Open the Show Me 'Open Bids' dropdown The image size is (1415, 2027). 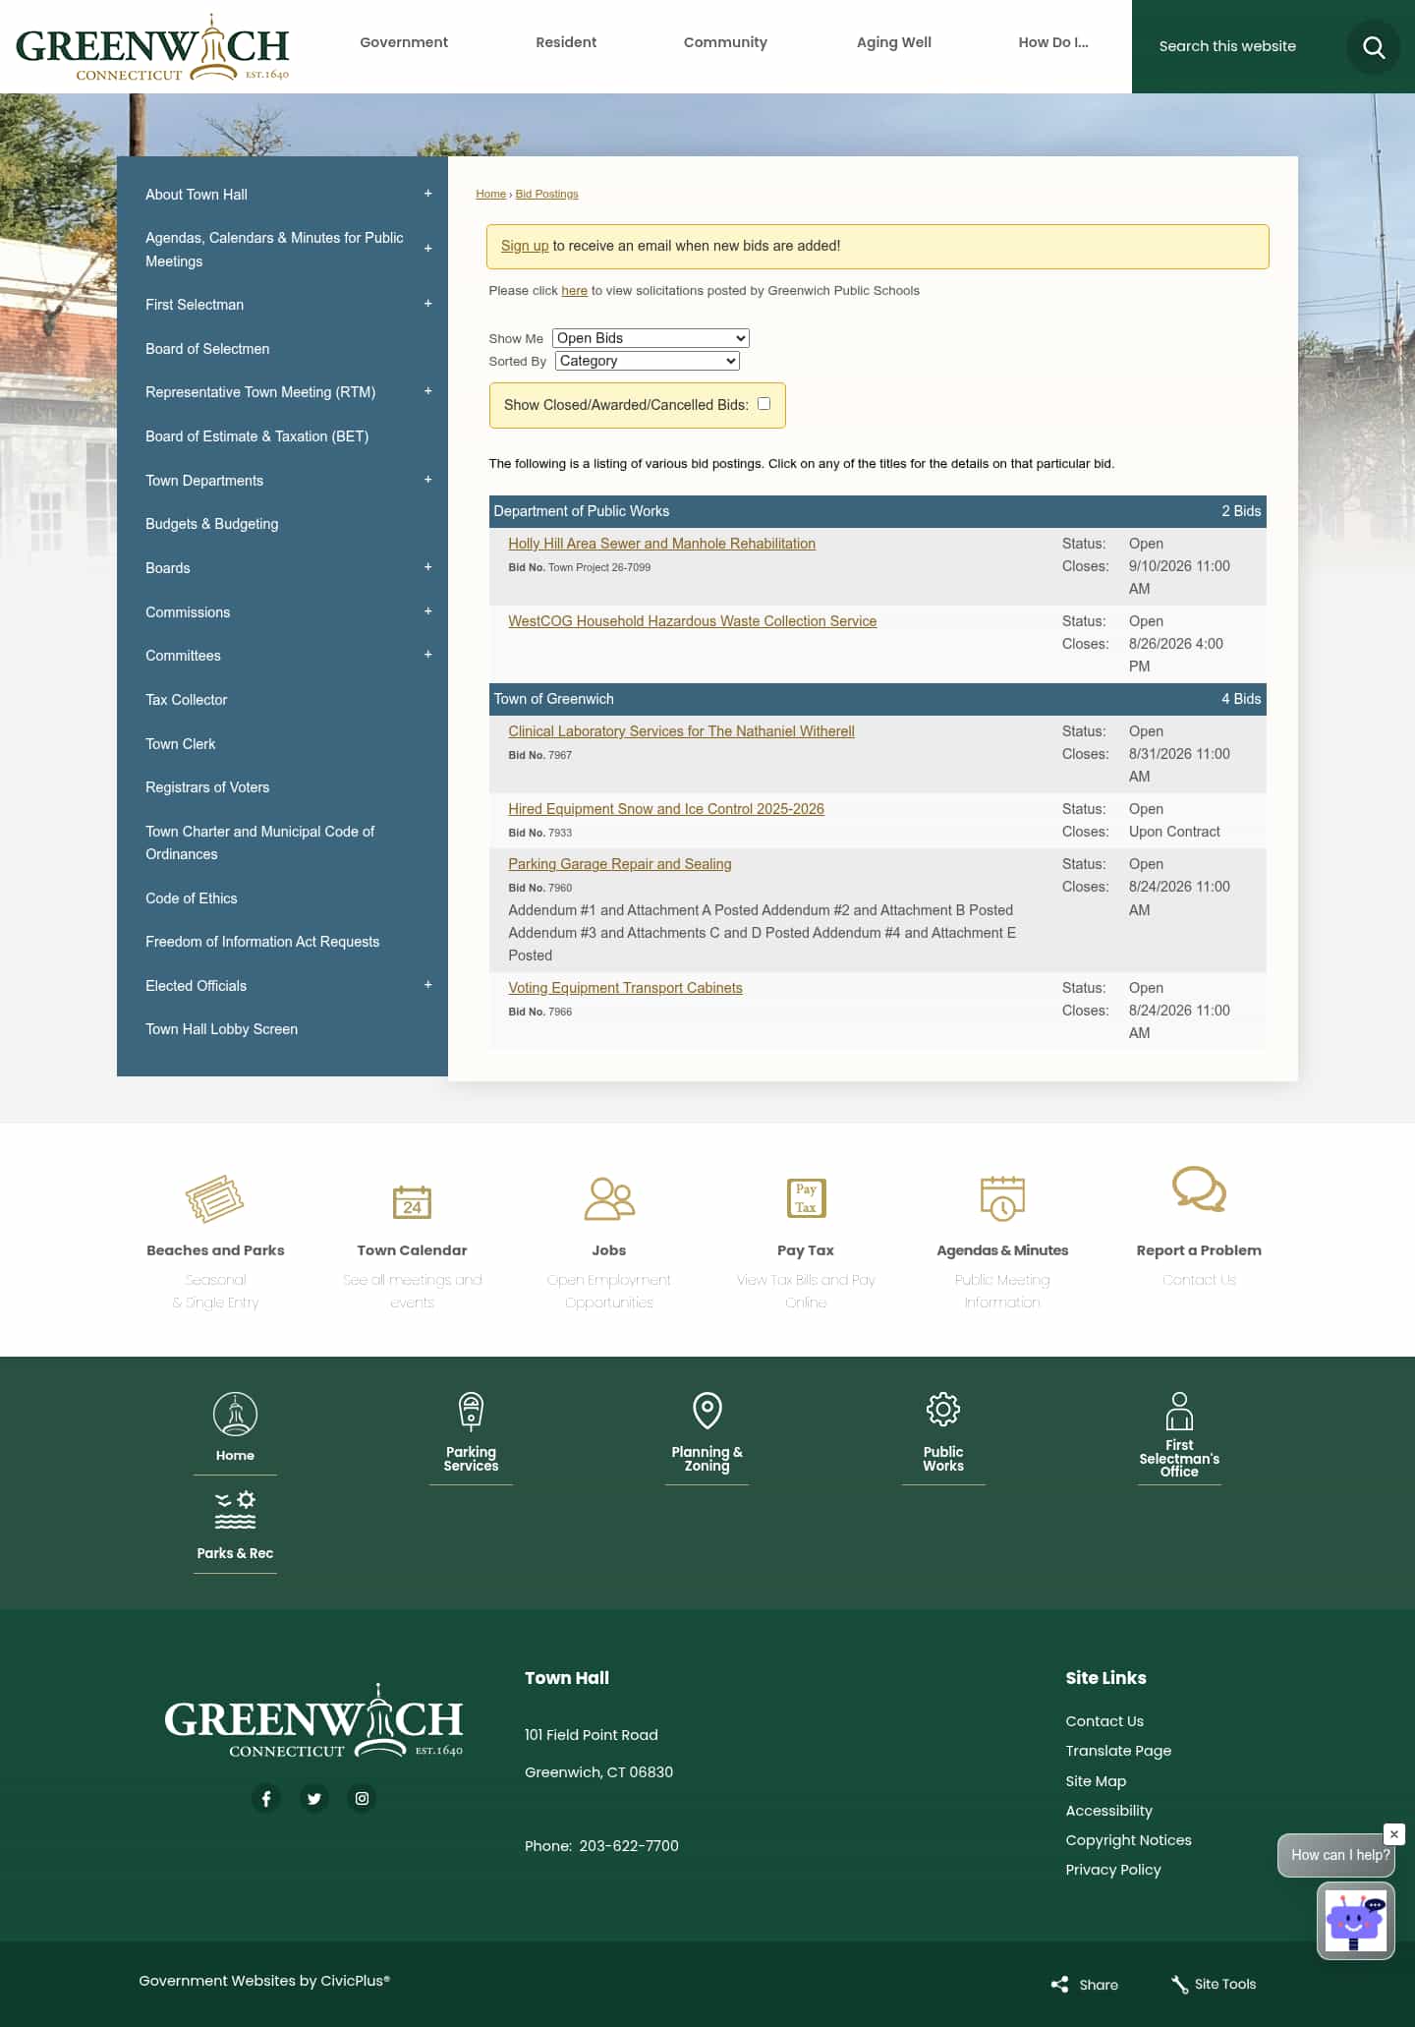point(651,338)
